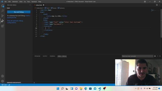Click the debug console input chevron
The width and height of the screenshot is (162, 91).
click(x=34, y=83)
